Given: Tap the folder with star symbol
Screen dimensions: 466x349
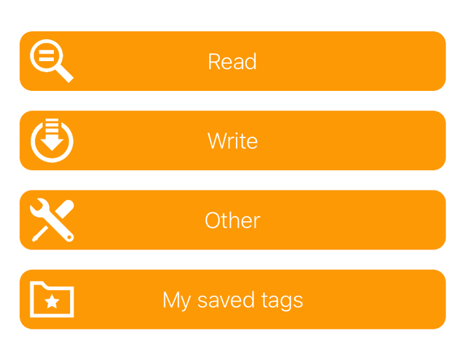Looking at the screenshot, I should (52, 300).
